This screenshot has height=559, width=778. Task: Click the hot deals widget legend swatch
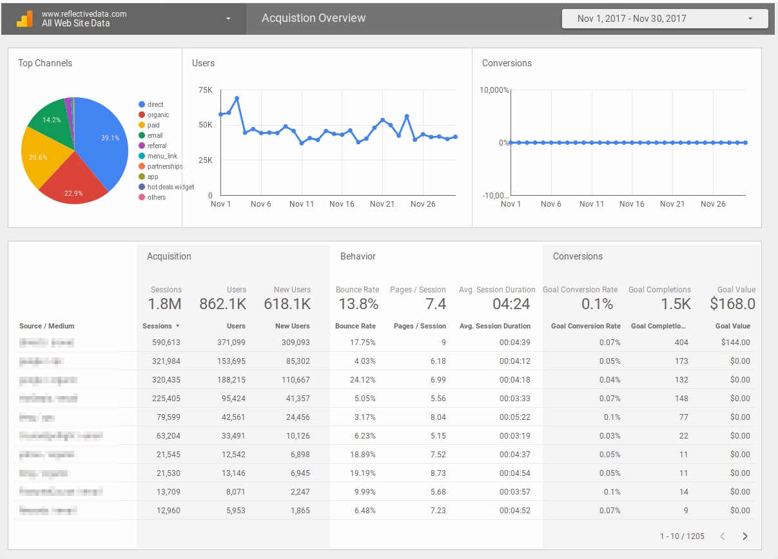[x=141, y=187]
